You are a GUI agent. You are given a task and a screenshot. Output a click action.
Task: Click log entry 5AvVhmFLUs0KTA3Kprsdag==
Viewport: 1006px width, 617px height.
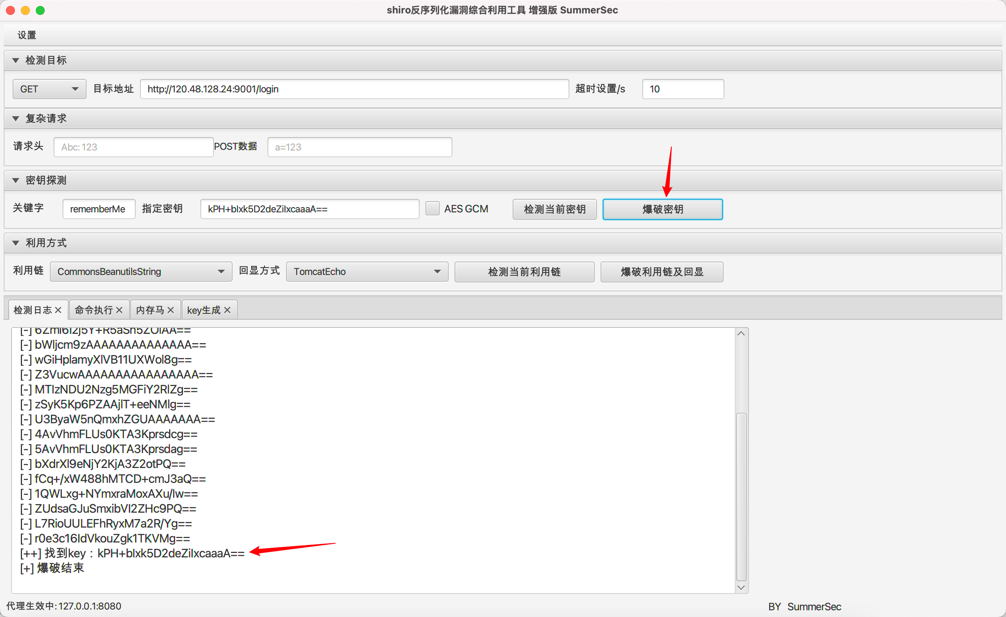(108, 449)
